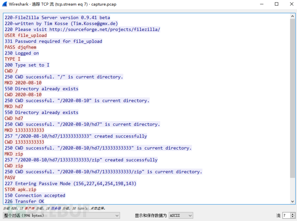
Task: Click the scrollbar down arrow
Action: 292,201
